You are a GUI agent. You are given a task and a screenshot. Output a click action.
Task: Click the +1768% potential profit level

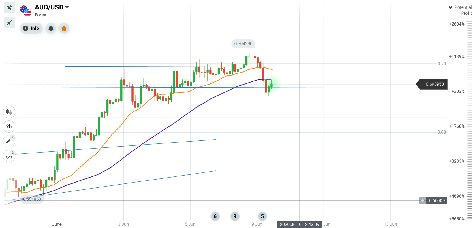coord(457,126)
